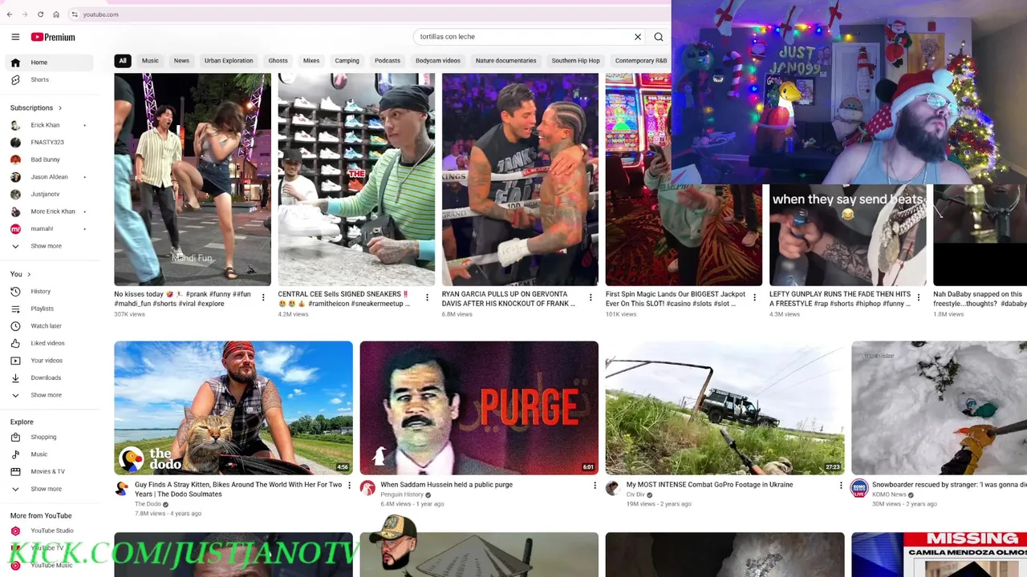Click the YouTube Premium logo

tap(53, 37)
